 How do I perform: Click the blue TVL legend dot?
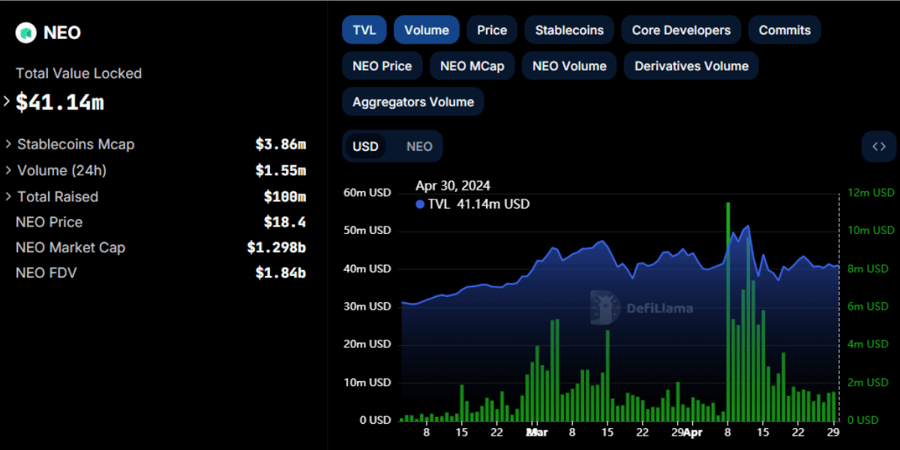(x=419, y=205)
